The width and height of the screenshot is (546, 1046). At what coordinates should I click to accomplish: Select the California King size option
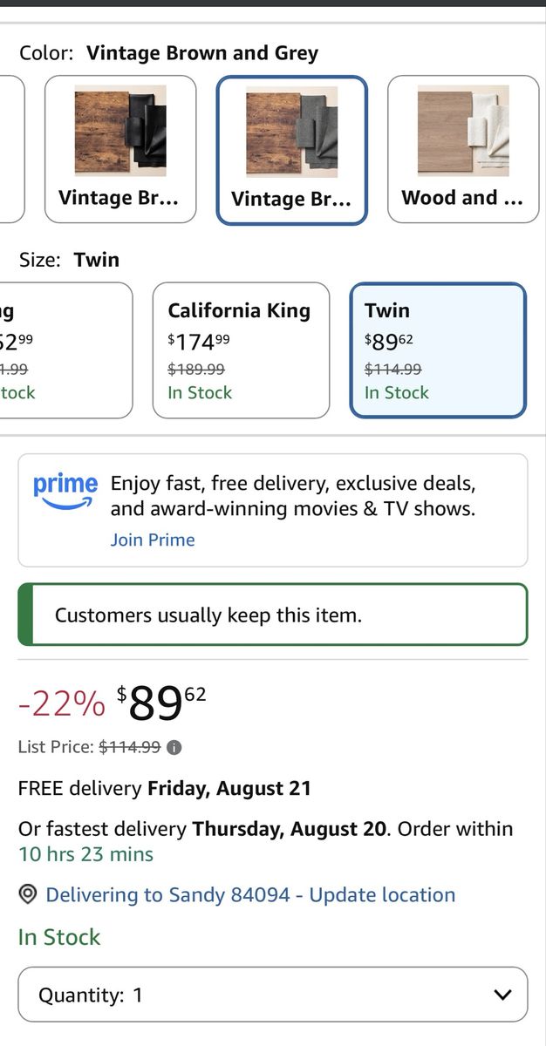(241, 350)
